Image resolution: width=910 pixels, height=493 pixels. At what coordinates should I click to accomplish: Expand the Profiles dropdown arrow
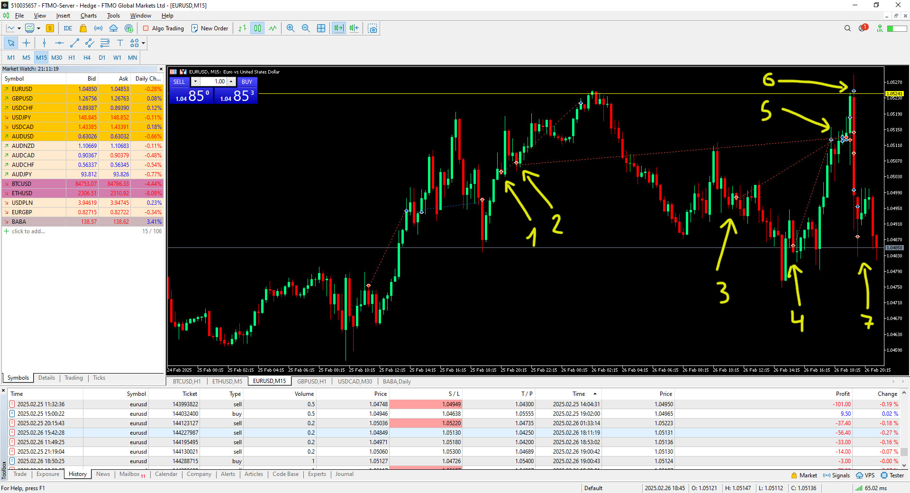click(x=38, y=28)
